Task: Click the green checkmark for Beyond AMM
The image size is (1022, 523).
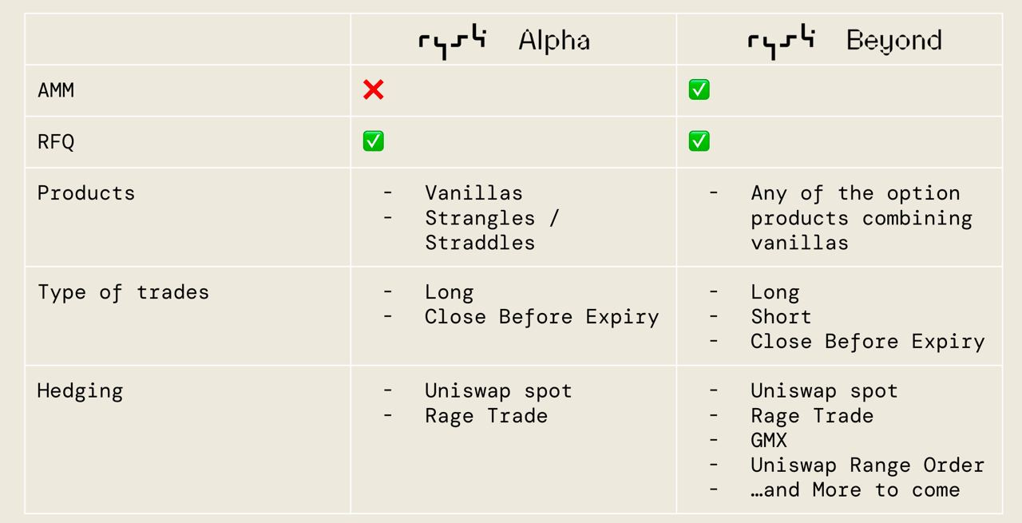Action: coord(699,90)
